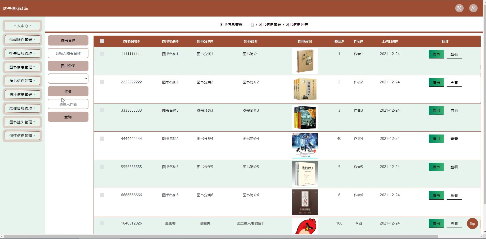
Task: Sort by 数量 column header
Action: (x=339, y=41)
